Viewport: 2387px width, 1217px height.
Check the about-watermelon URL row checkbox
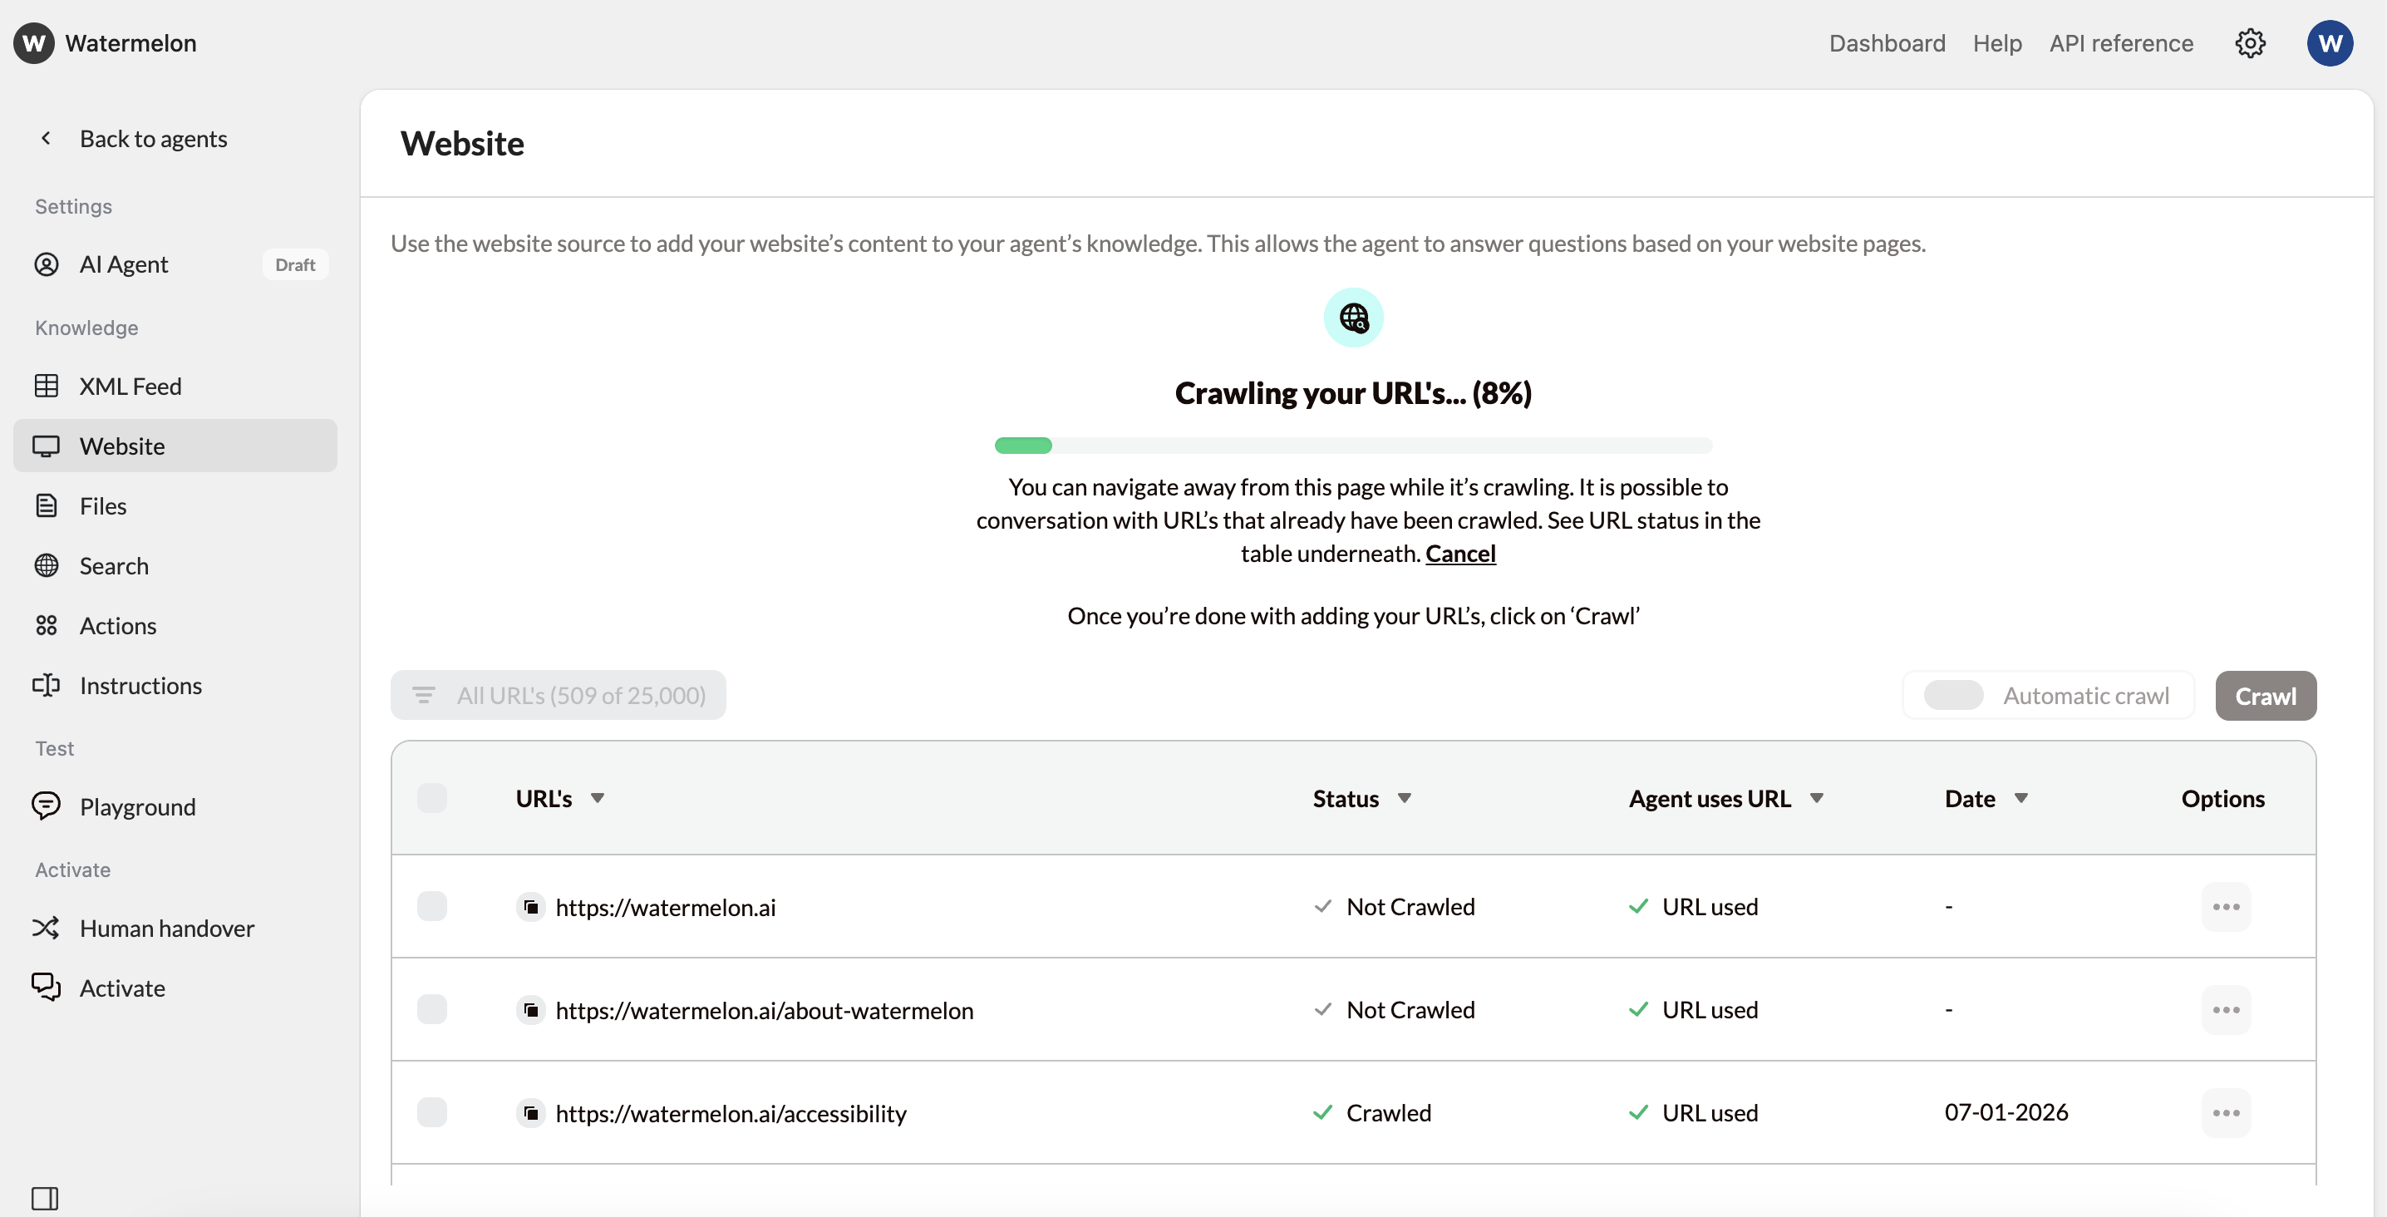(x=432, y=1009)
